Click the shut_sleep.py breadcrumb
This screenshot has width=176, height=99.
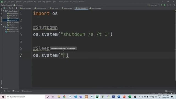[18, 5]
